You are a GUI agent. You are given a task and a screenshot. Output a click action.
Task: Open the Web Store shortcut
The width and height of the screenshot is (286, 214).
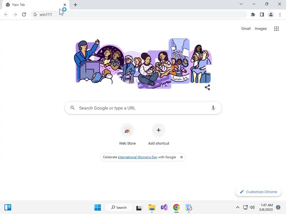click(127, 134)
